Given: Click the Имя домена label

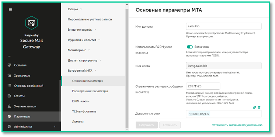Looking at the screenshot, I should tap(144, 27).
